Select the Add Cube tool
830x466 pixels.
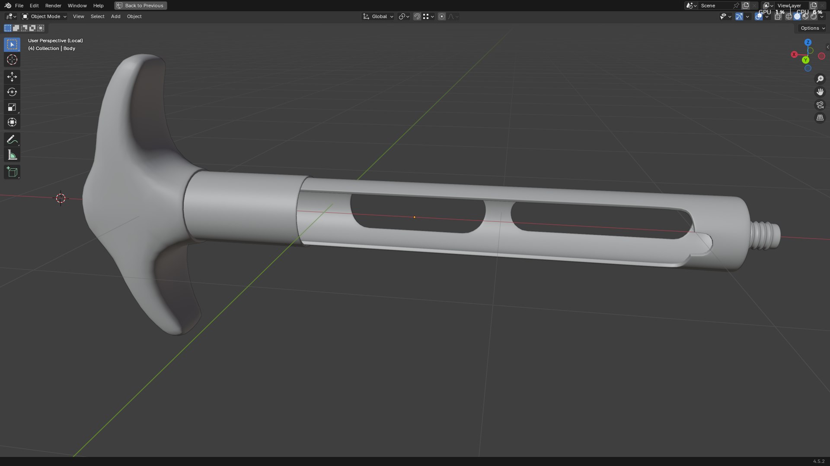tap(12, 172)
